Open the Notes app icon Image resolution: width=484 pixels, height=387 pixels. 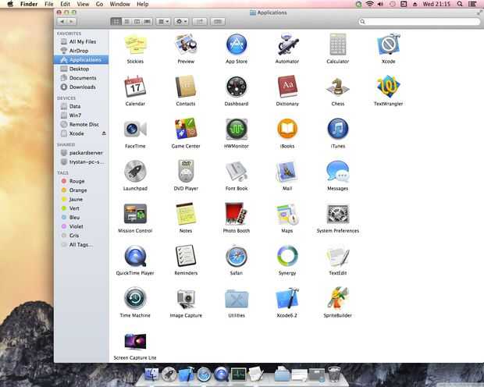(x=186, y=215)
